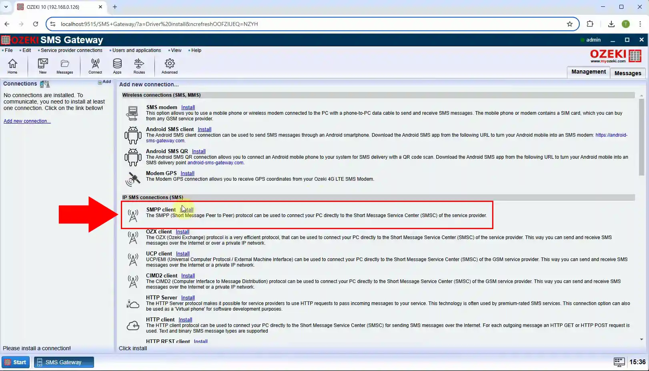Select SMS Gateway taskbar button
Viewport: 649px width, 371px height.
[x=64, y=362]
